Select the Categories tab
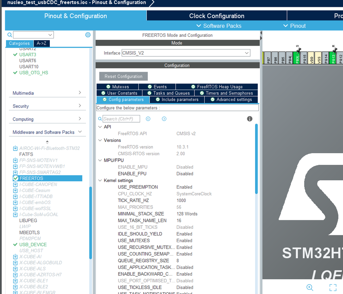The height and width of the screenshot is (294, 343). pos(19,43)
